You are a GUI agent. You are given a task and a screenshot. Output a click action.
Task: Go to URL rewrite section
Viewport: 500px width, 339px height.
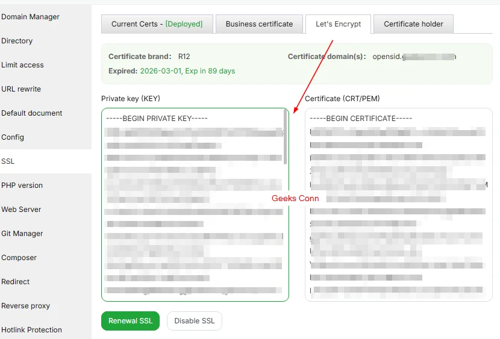coord(21,89)
